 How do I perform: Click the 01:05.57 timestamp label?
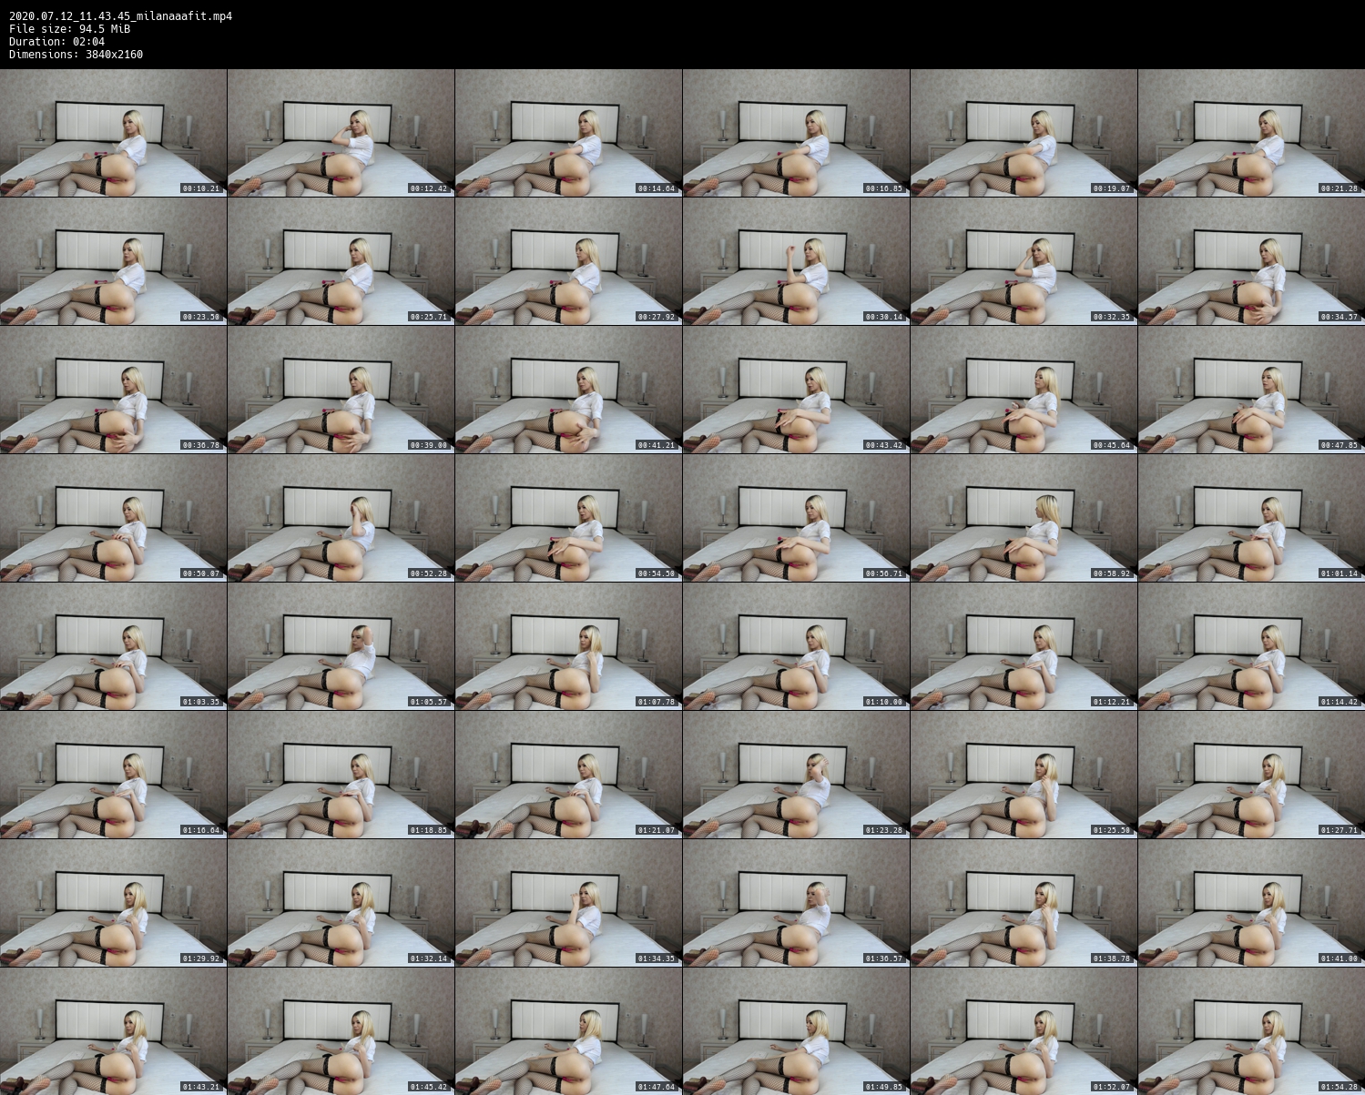pos(429,702)
